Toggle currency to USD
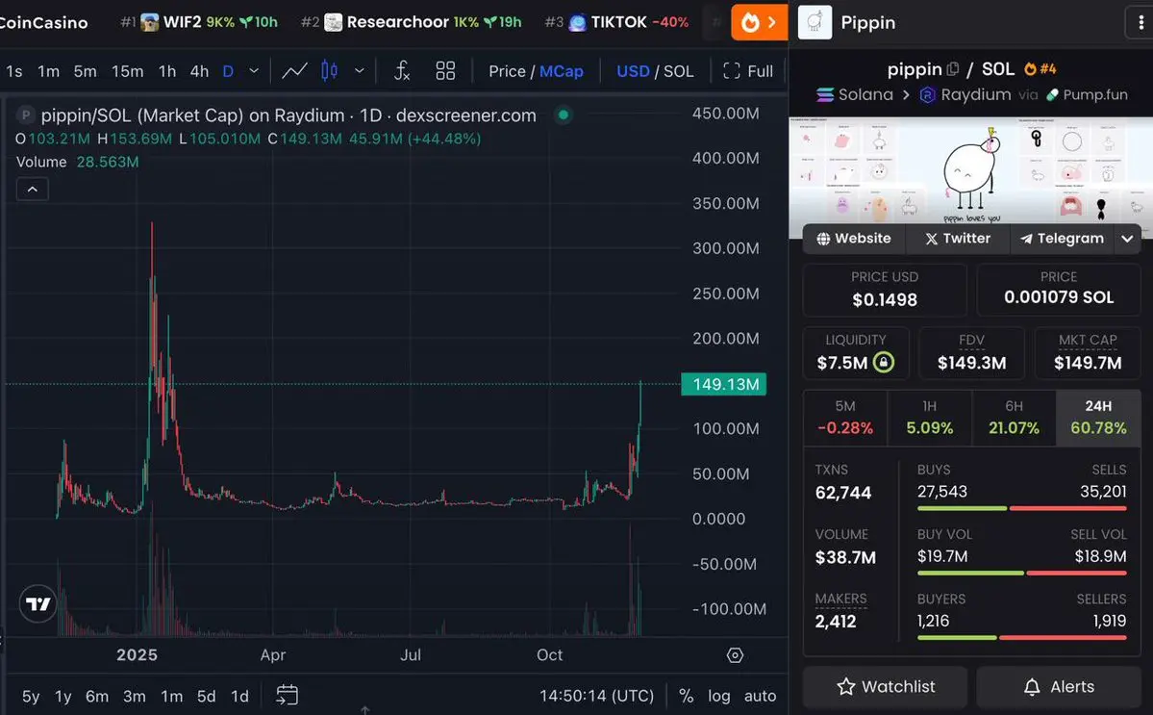Screen dimensions: 1153x715 click(633, 71)
